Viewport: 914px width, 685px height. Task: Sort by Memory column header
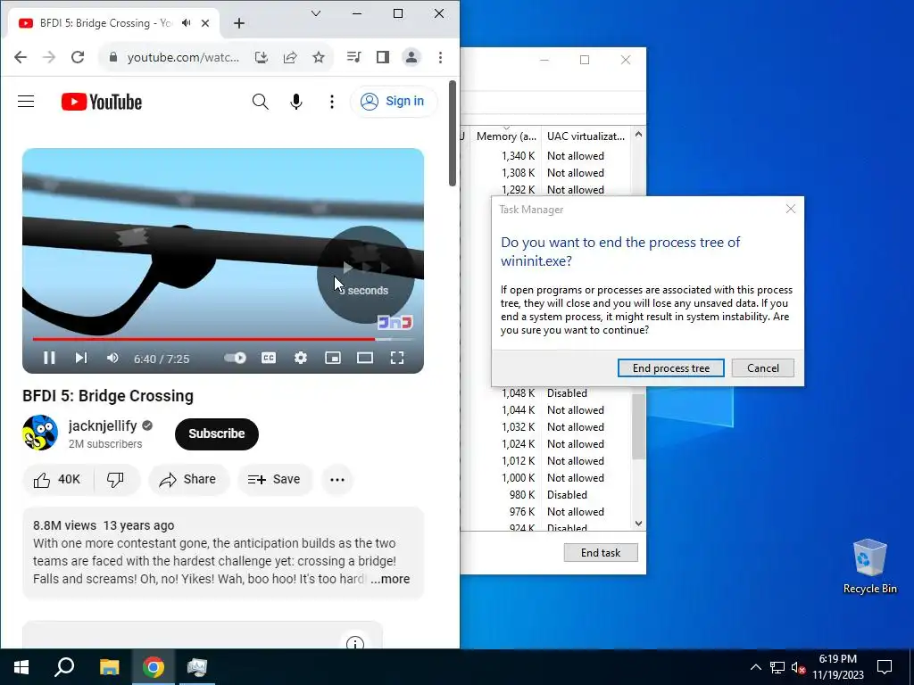click(x=505, y=136)
